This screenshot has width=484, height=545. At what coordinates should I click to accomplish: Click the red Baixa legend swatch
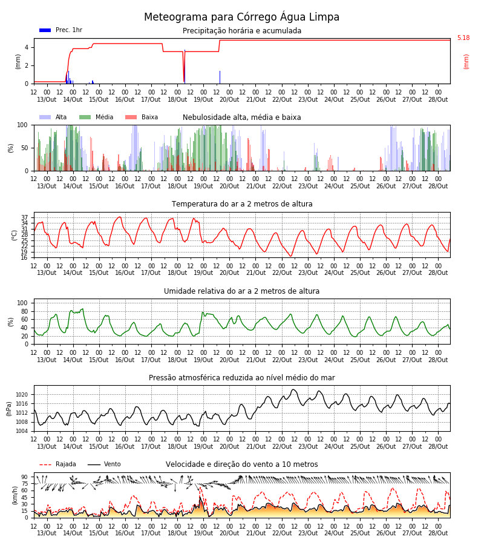131,117
